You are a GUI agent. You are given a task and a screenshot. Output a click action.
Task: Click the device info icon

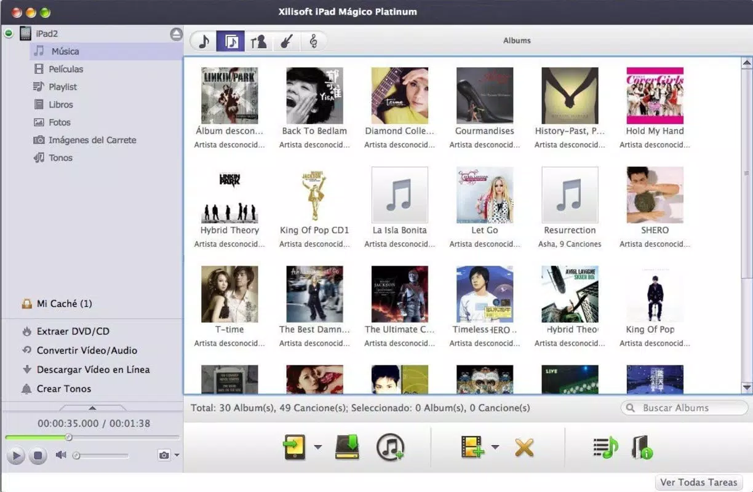[x=642, y=447]
